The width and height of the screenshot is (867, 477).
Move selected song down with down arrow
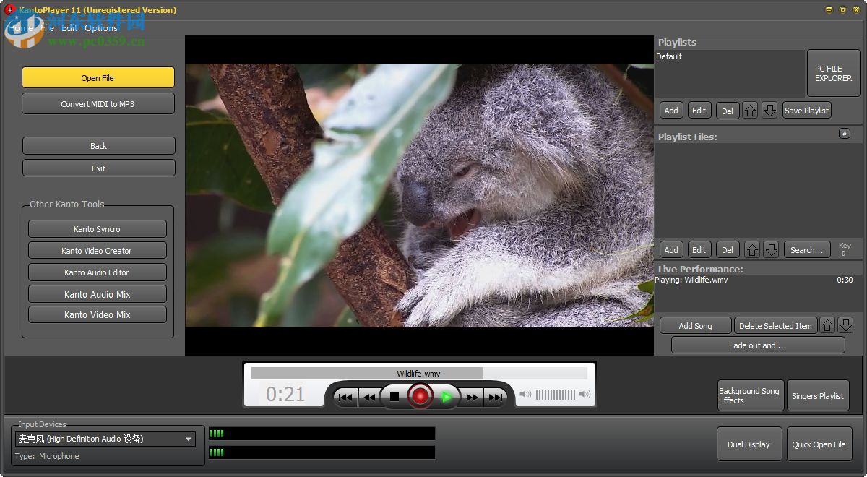(847, 325)
